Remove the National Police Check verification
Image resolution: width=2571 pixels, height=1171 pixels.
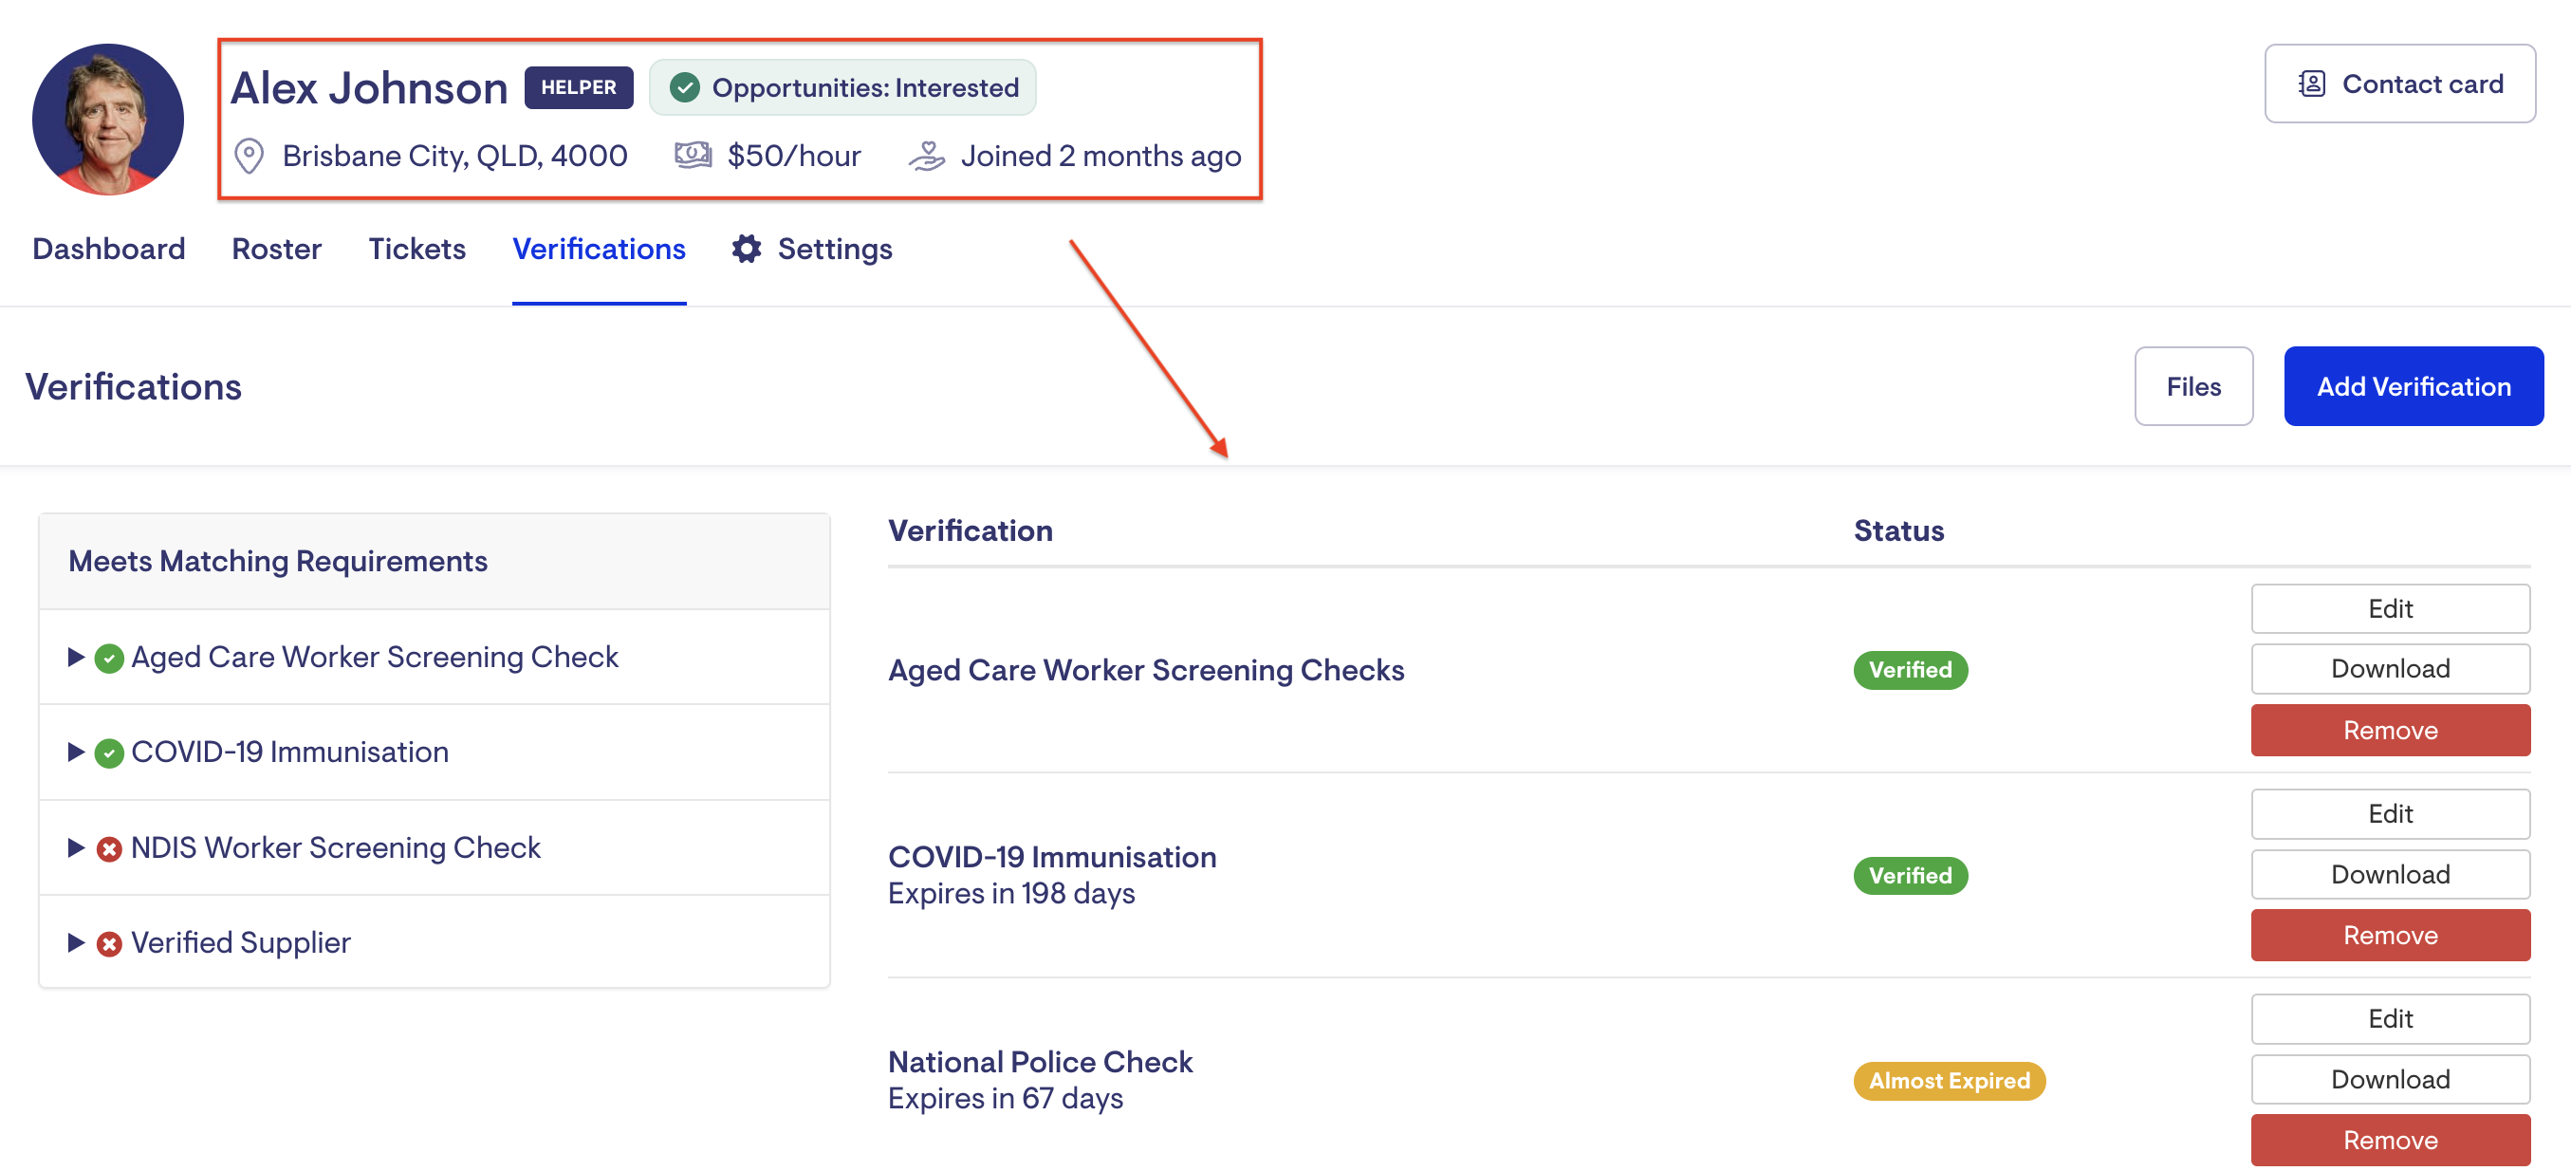click(2390, 1139)
